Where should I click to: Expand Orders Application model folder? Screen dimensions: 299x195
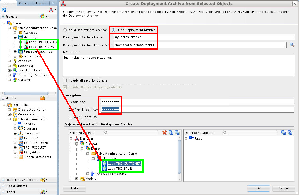pyautogui.click(x=9, y=110)
